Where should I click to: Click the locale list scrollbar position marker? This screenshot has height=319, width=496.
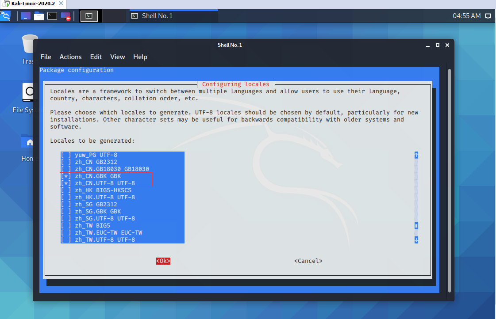tap(416, 225)
